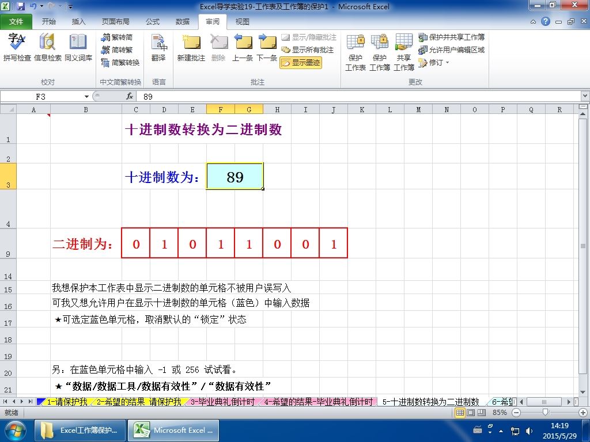The height and width of the screenshot is (442, 590).
Task: Open sheet tab 1-请保护我
Action: tap(66, 402)
